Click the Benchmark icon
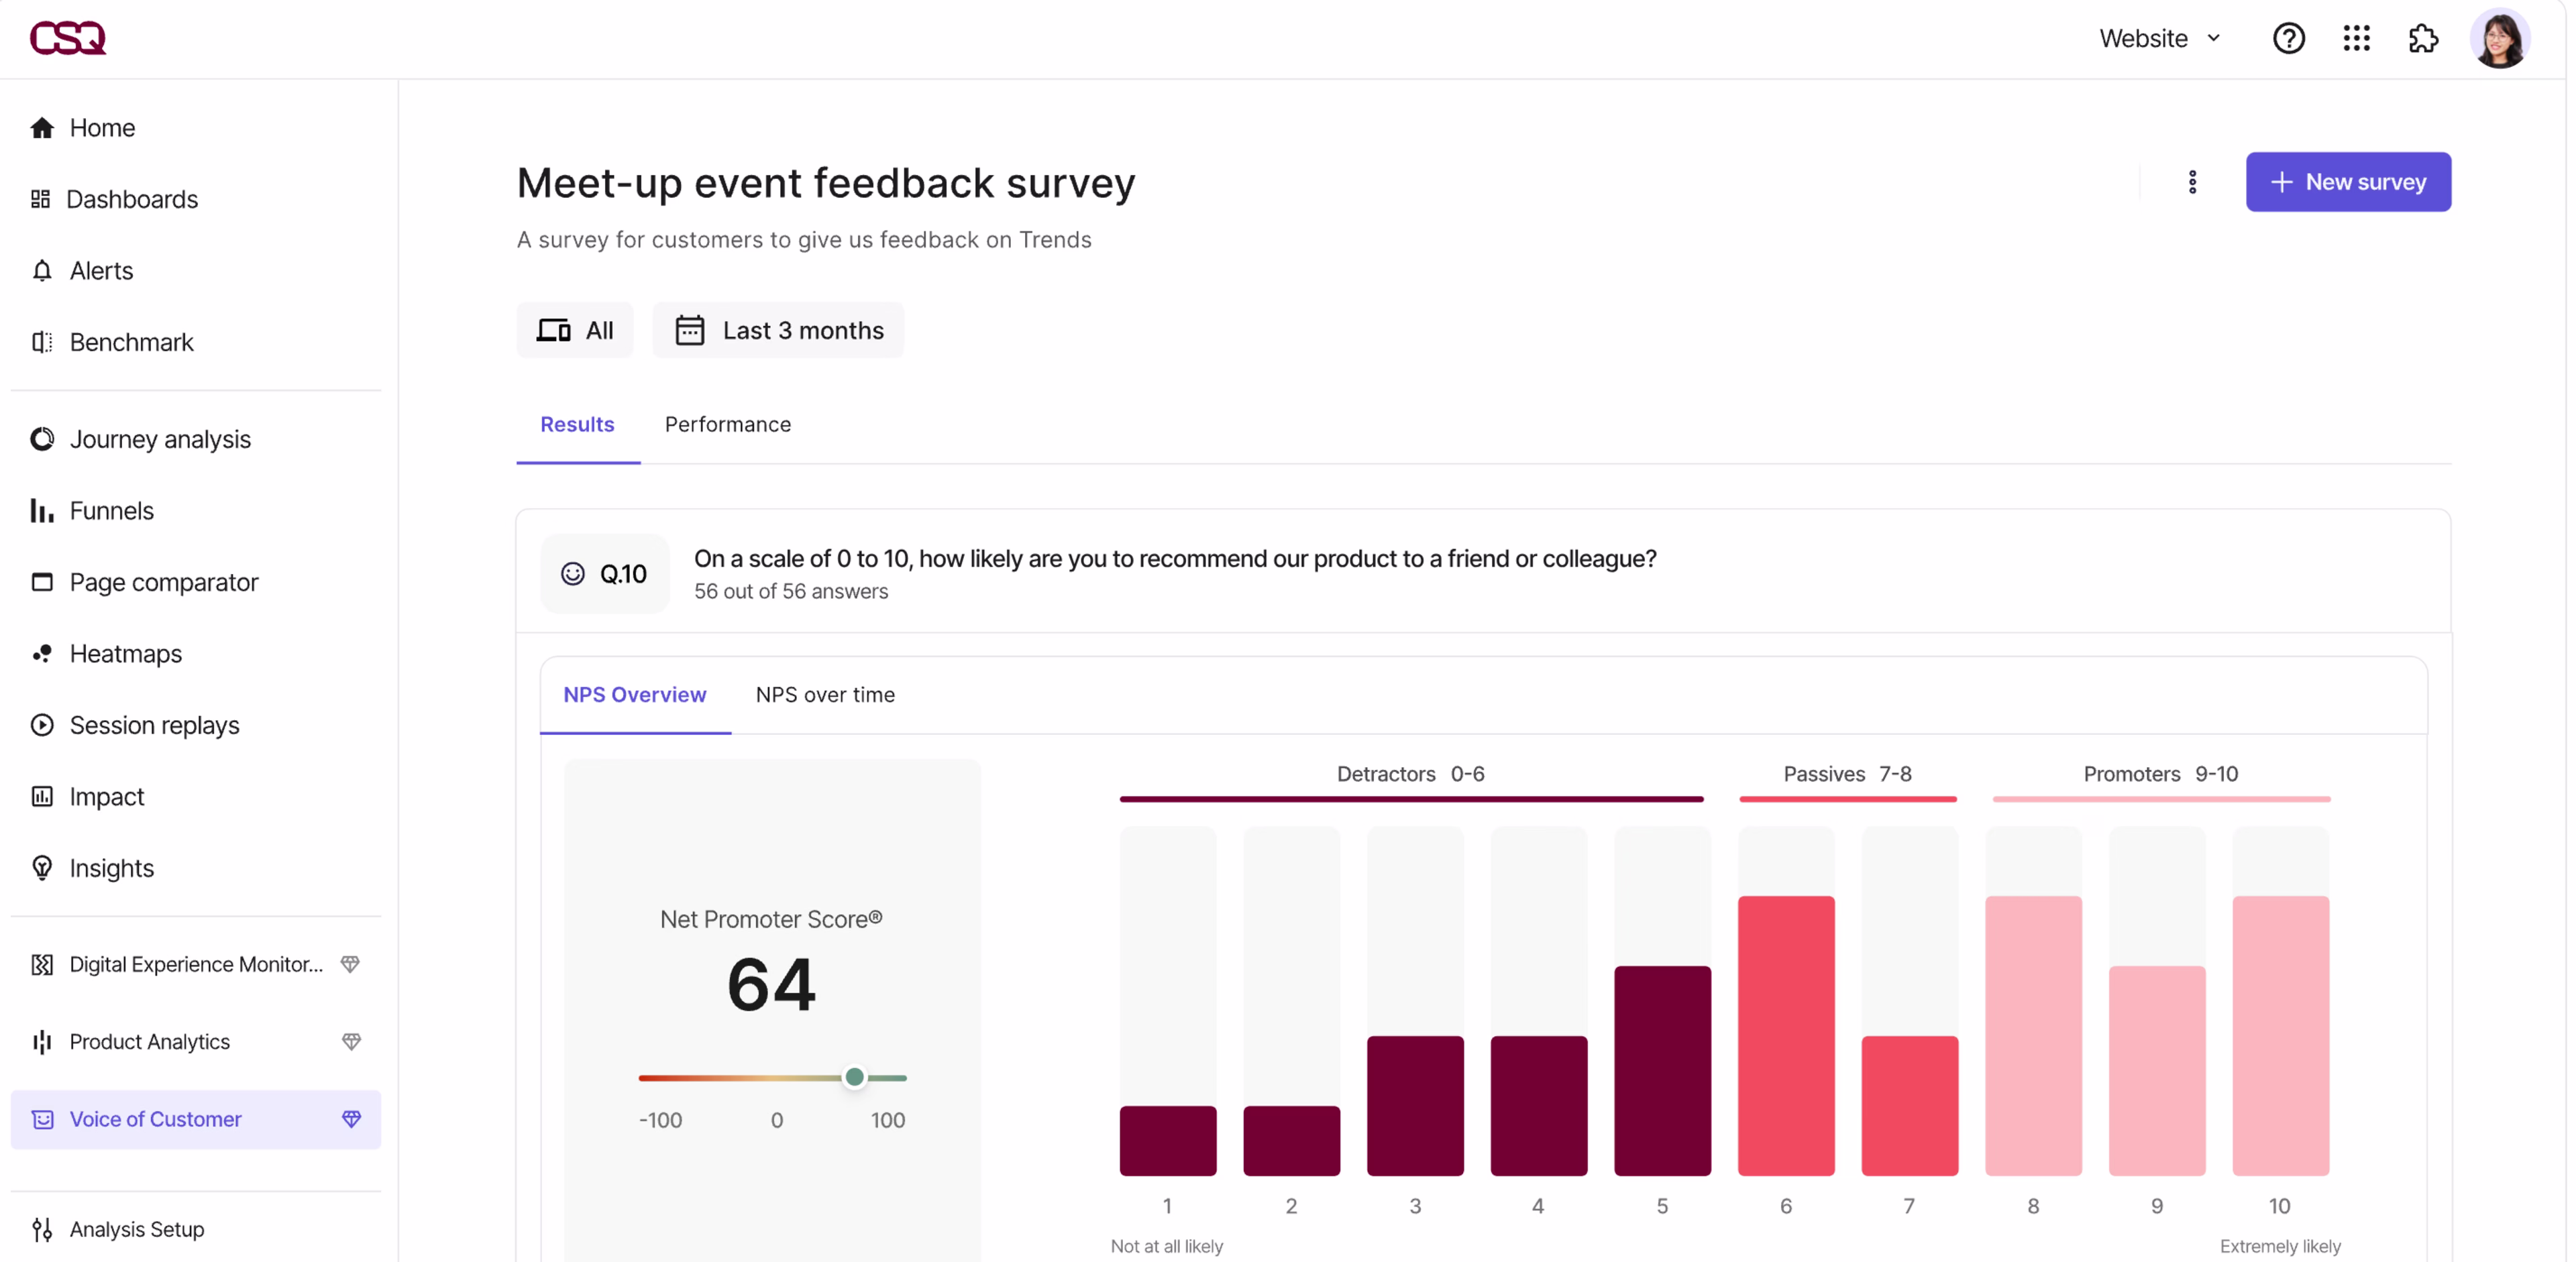This screenshot has width=2576, height=1262. click(42, 342)
